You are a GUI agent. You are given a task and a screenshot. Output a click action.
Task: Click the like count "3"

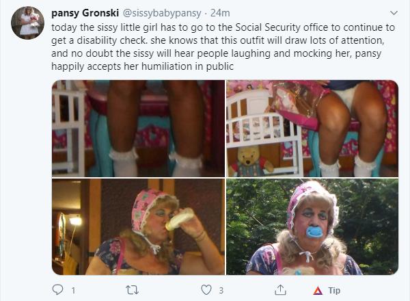tap(221, 290)
